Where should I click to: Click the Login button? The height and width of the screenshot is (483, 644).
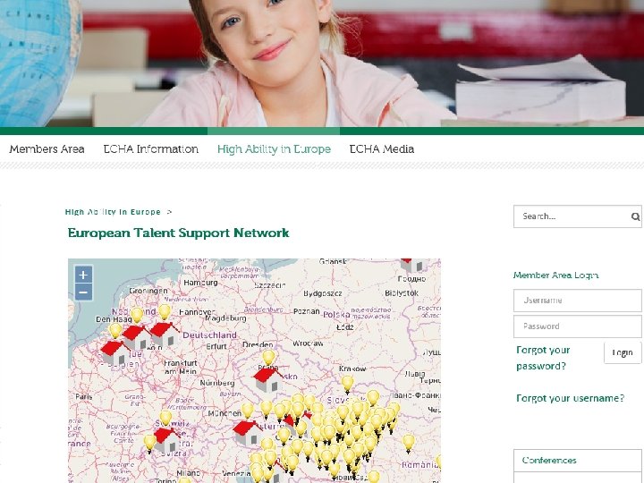click(623, 352)
